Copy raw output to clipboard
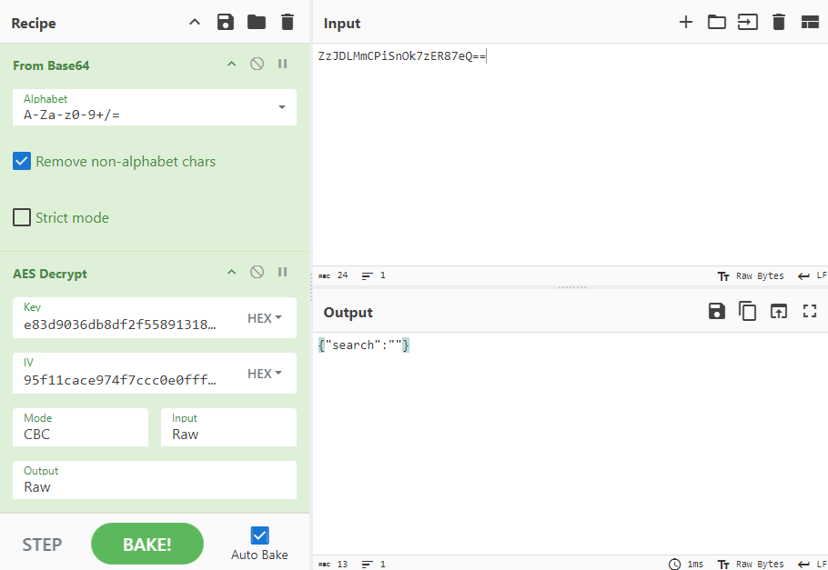 pyautogui.click(x=747, y=312)
